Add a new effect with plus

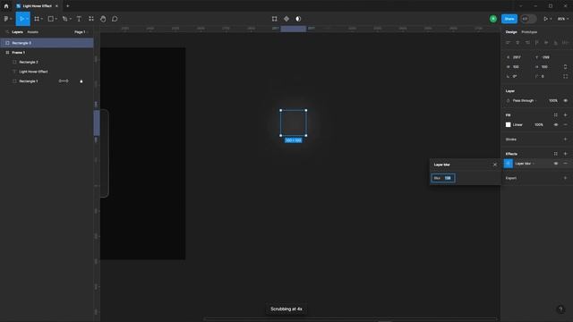pyautogui.click(x=565, y=154)
